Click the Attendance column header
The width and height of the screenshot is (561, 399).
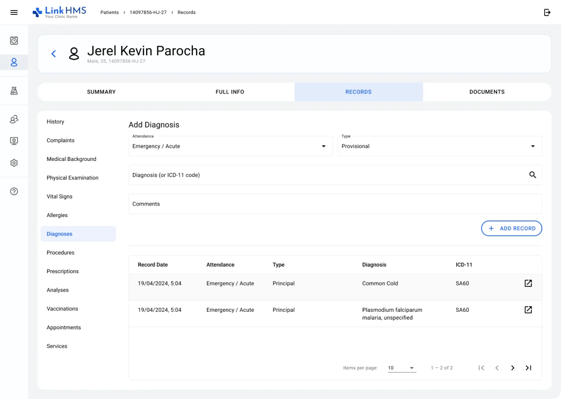(220, 265)
